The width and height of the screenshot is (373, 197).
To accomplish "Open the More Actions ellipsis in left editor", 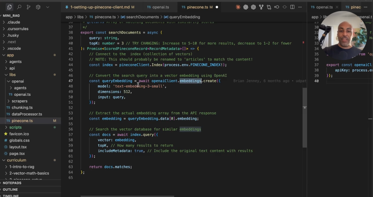I will click(300, 7).
